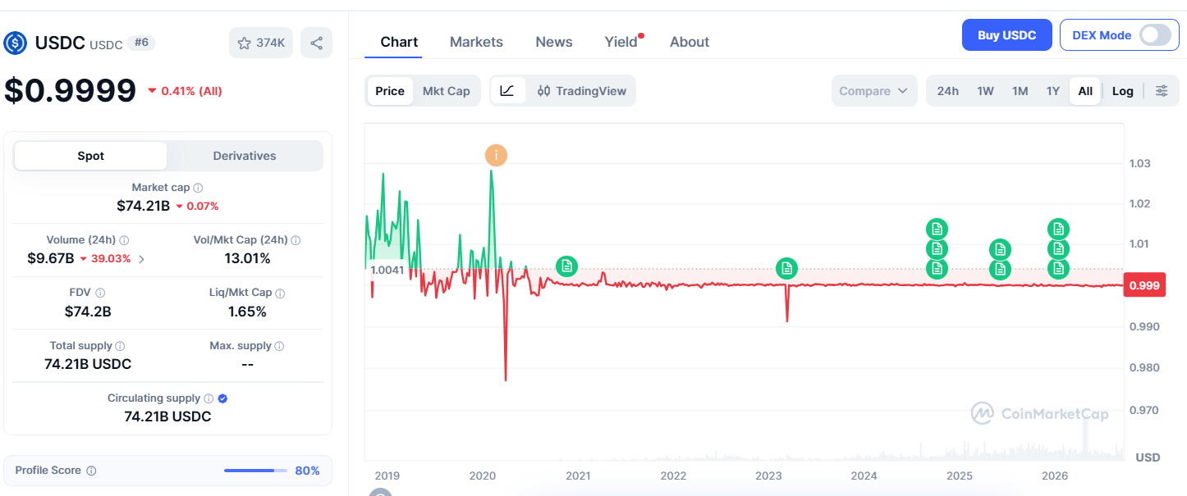
Task: Open the green news marker near 2023
Action: tap(786, 267)
